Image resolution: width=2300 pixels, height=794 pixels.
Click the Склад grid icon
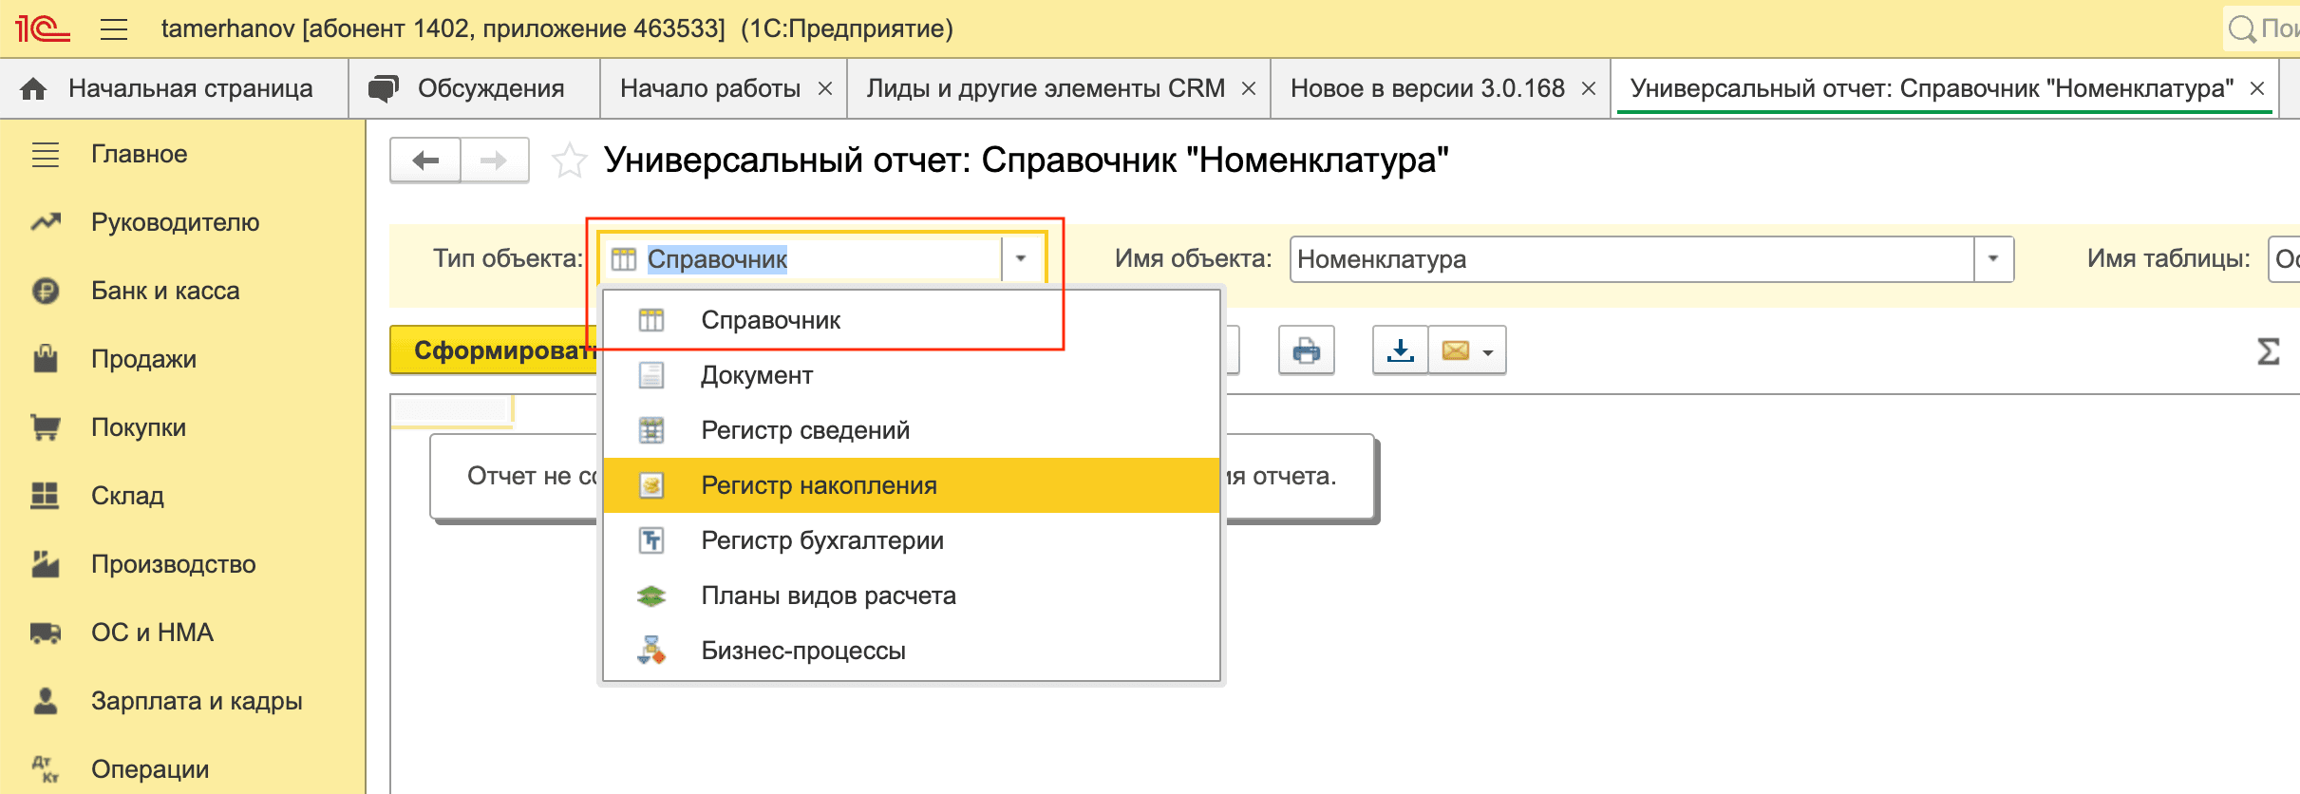click(x=45, y=495)
